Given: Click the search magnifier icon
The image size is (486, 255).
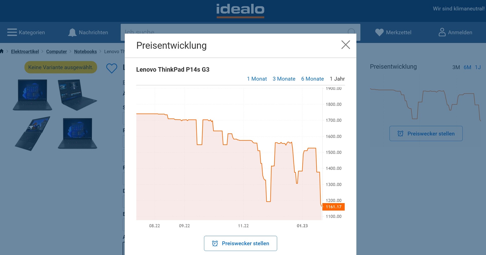Looking at the screenshot, I should coord(351,32).
